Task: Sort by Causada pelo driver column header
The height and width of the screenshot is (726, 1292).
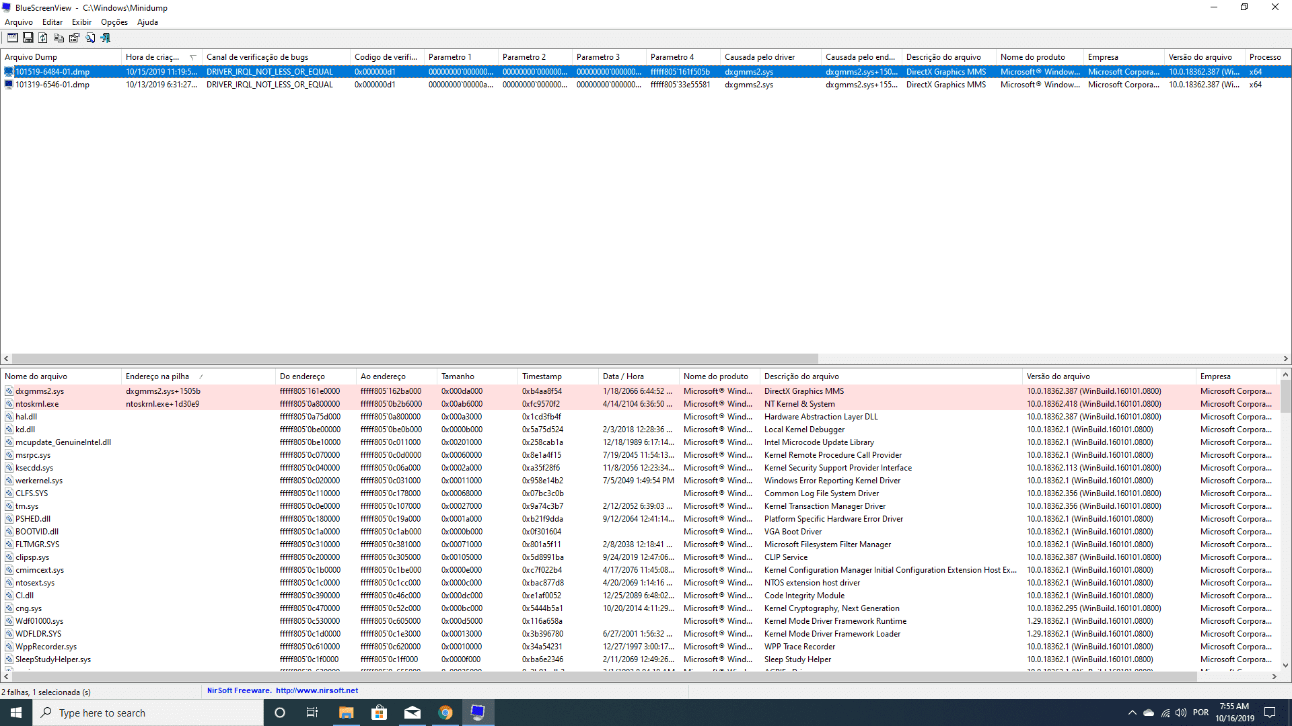Action: (770, 57)
